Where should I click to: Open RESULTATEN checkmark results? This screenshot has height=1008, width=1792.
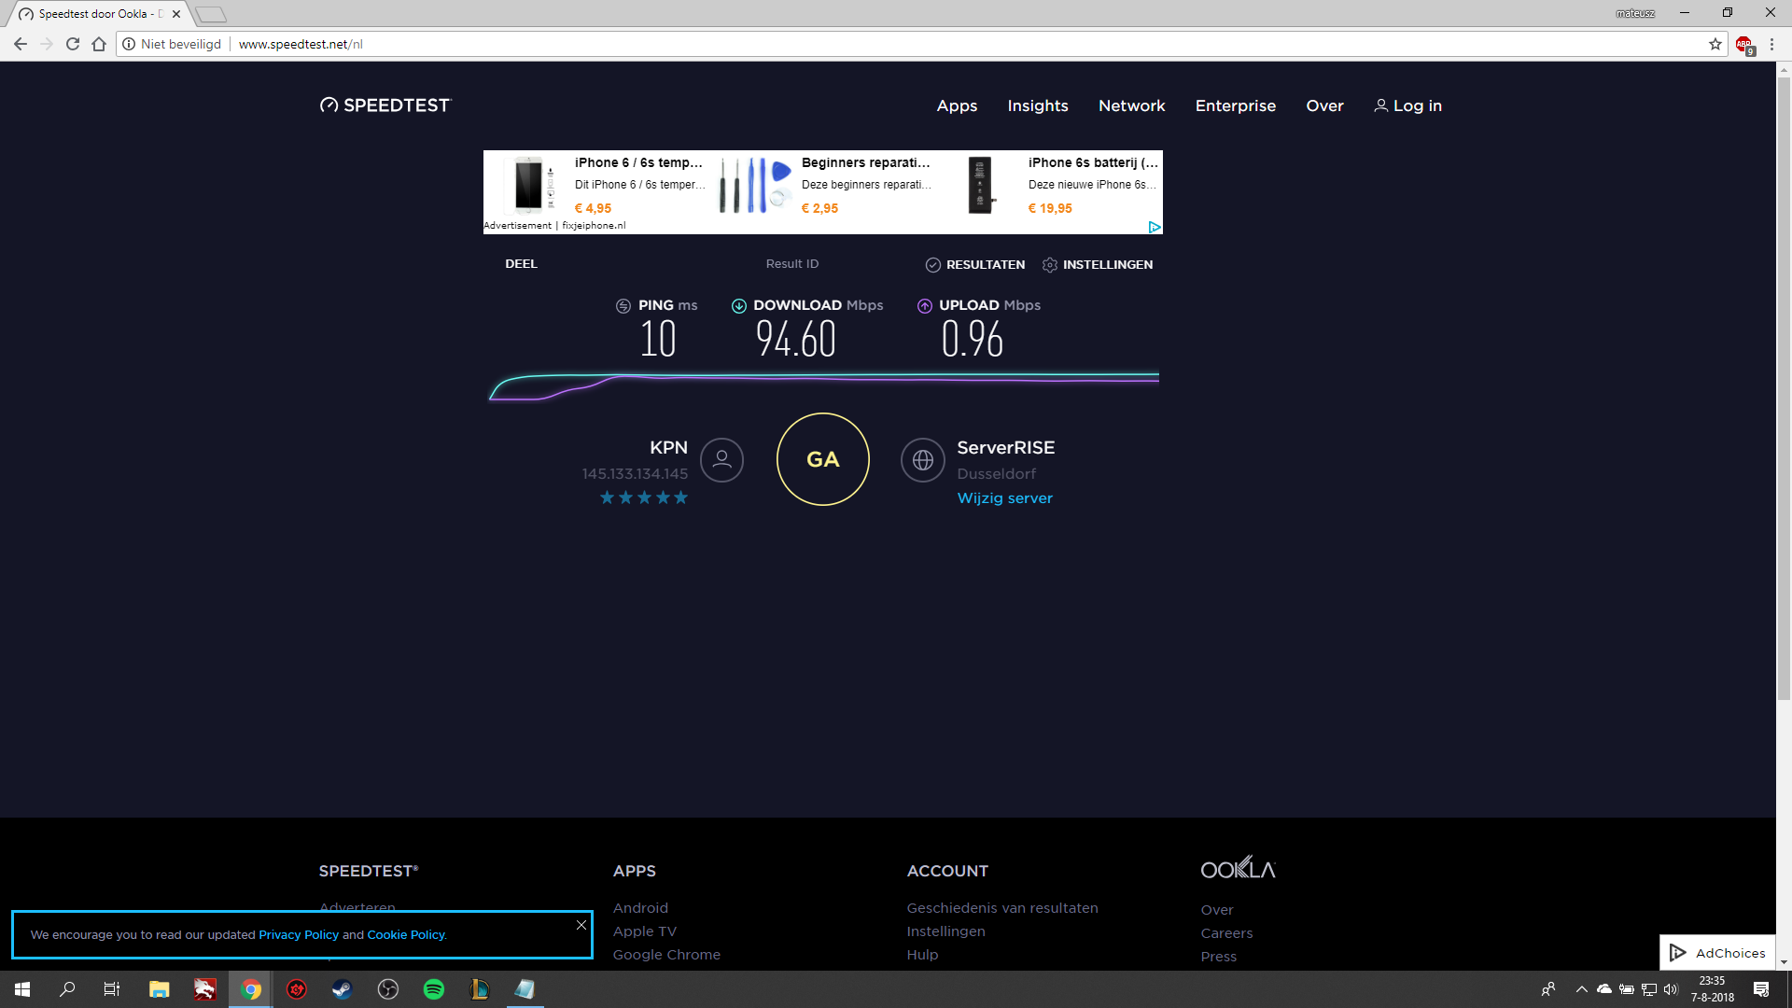975,265
